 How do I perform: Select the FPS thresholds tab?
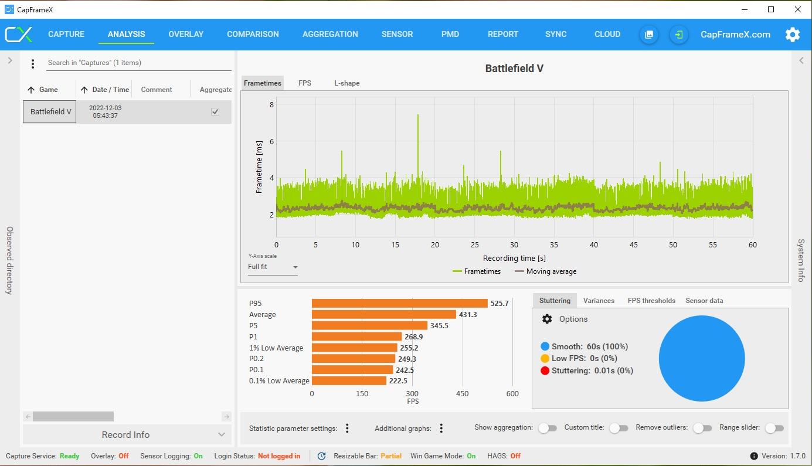[x=651, y=301]
